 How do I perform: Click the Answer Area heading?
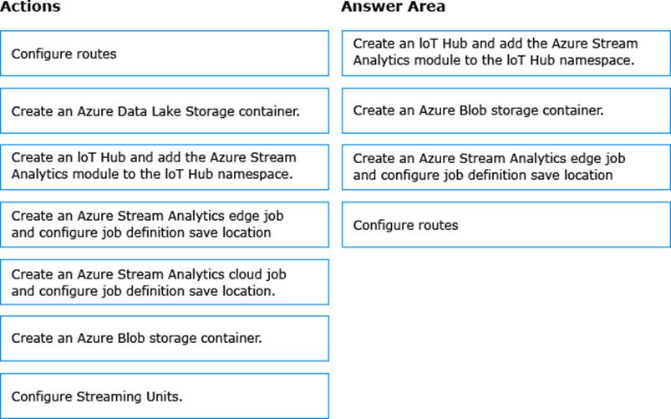coord(393,8)
